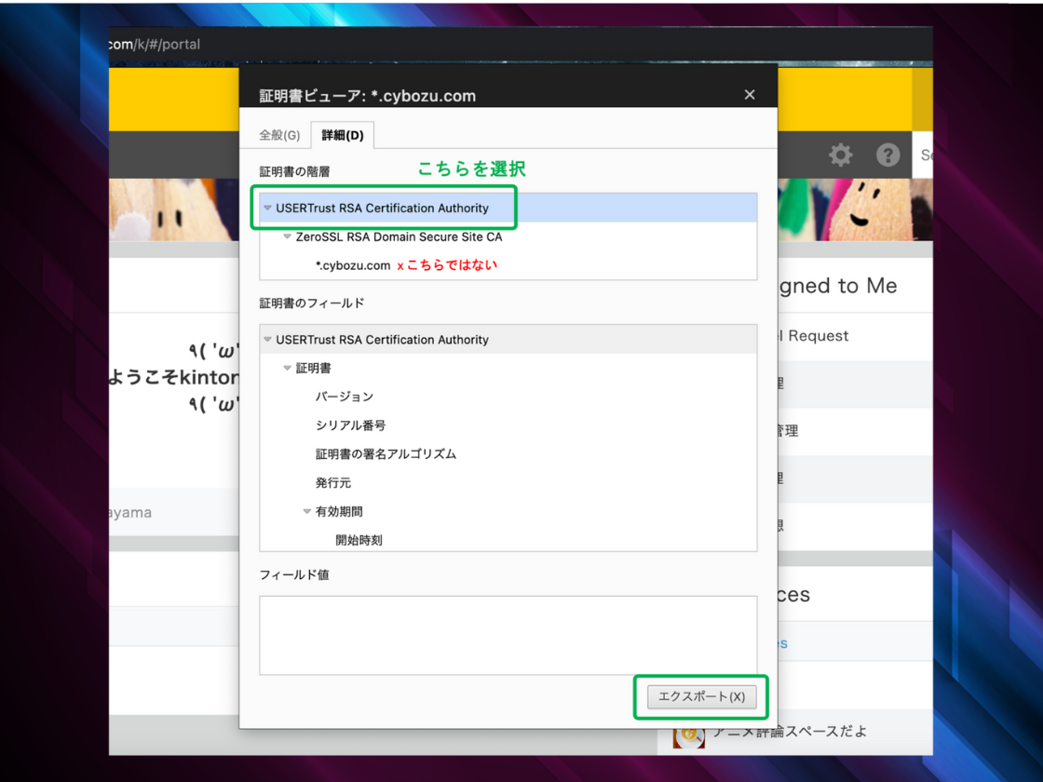Collapse USERTrust triangle in certificate fields
Image resolution: width=1043 pixels, height=782 pixels.
(268, 340)
